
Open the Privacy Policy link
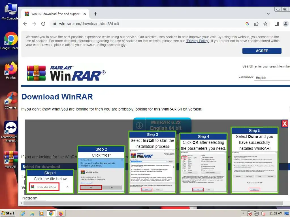pos(197,41)
